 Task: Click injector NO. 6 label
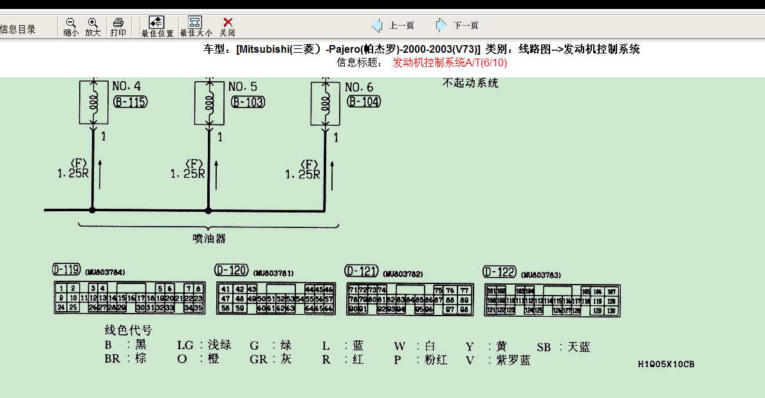click(359, 88)
